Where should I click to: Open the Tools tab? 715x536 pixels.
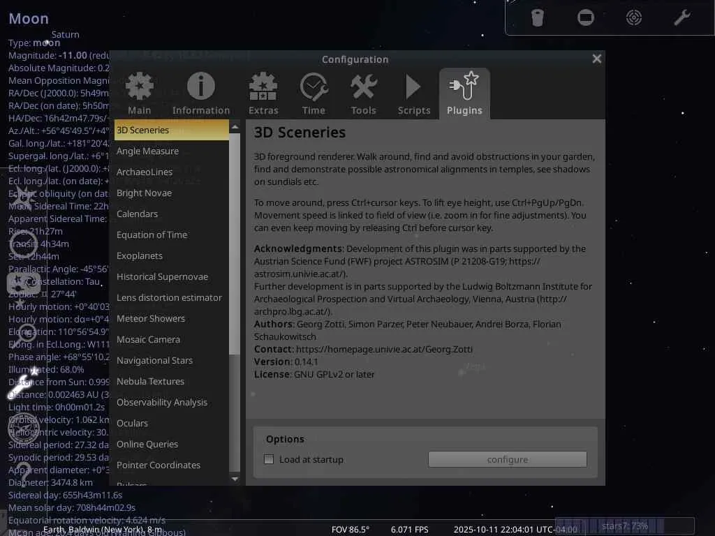(x=363, y=94)
